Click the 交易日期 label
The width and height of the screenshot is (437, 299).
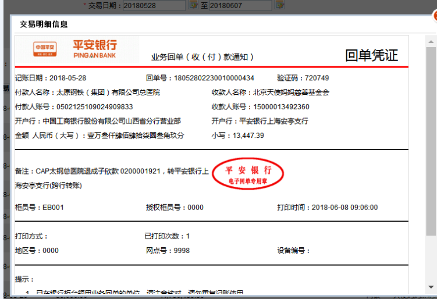click(x=105, y=6)
